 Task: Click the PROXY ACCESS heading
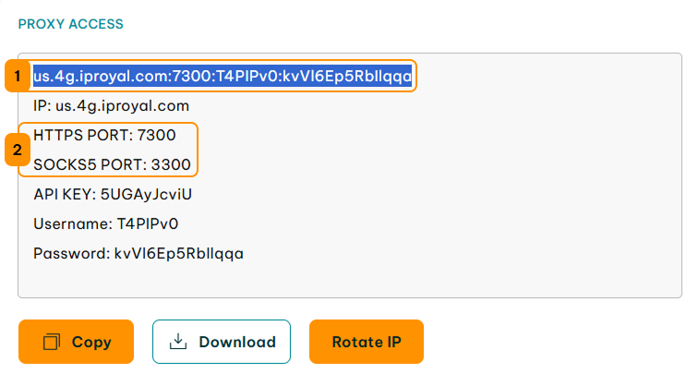coord(71,24)
